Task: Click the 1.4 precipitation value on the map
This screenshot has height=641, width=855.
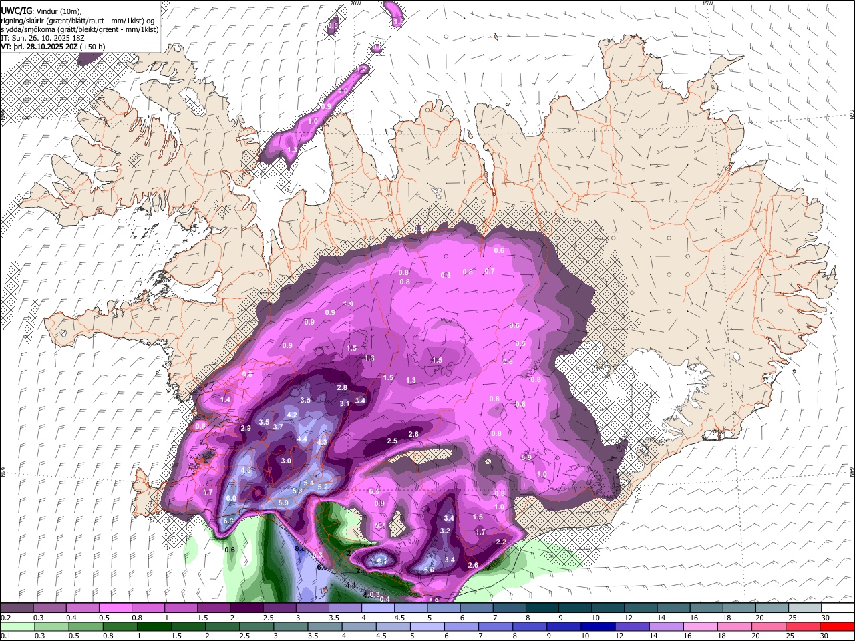Action: coord(225,399)
